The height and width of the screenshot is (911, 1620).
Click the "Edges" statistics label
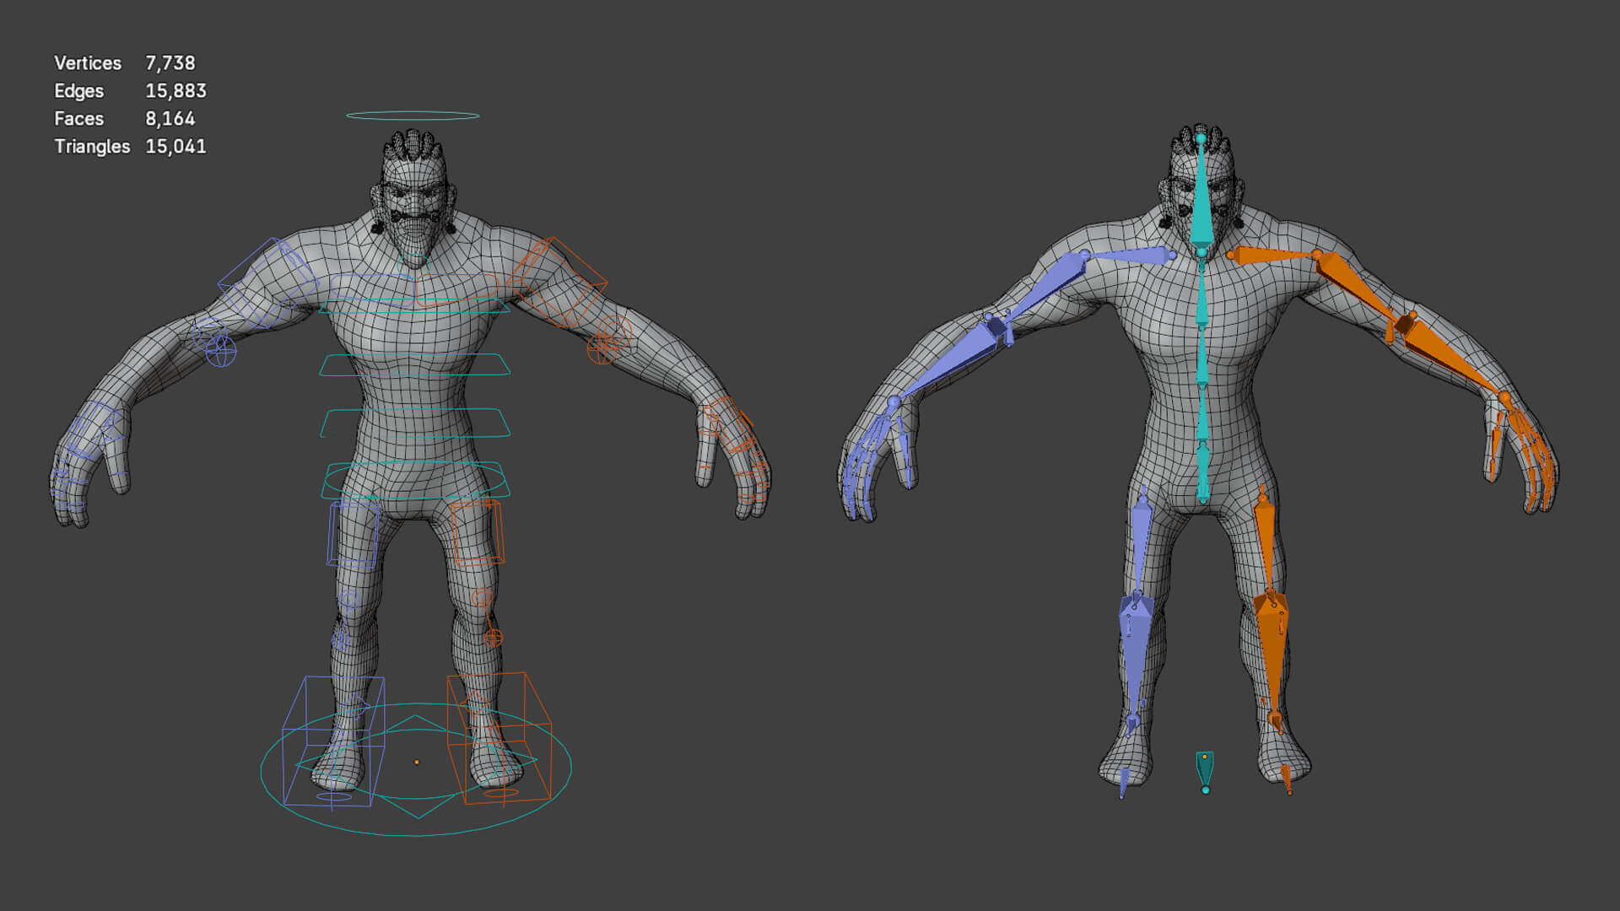[x=78, y=91]
